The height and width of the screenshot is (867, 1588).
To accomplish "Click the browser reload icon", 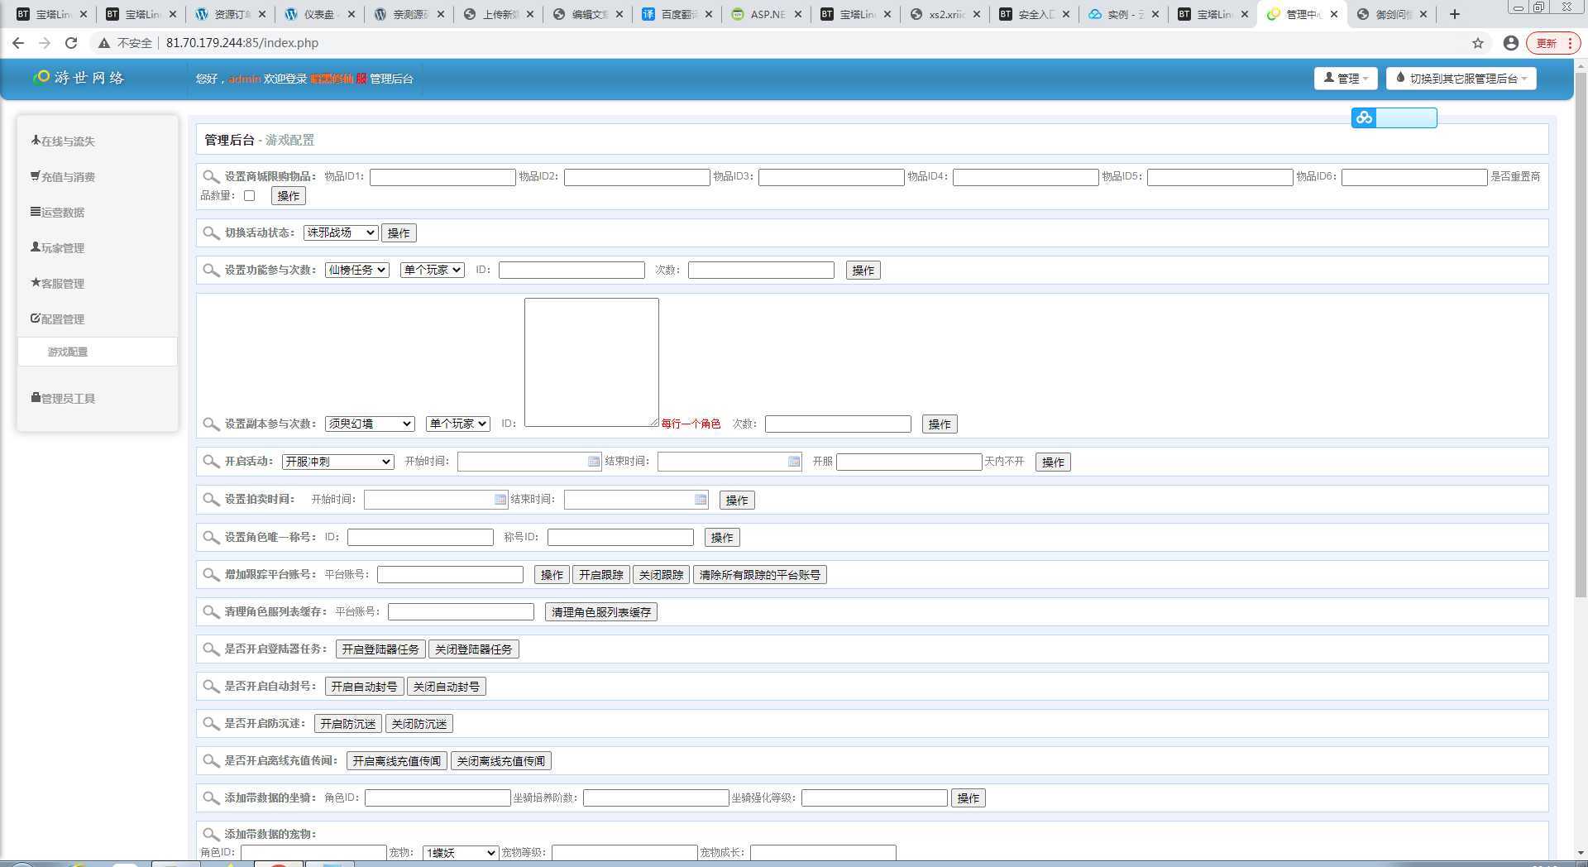I will pos(71,43).
